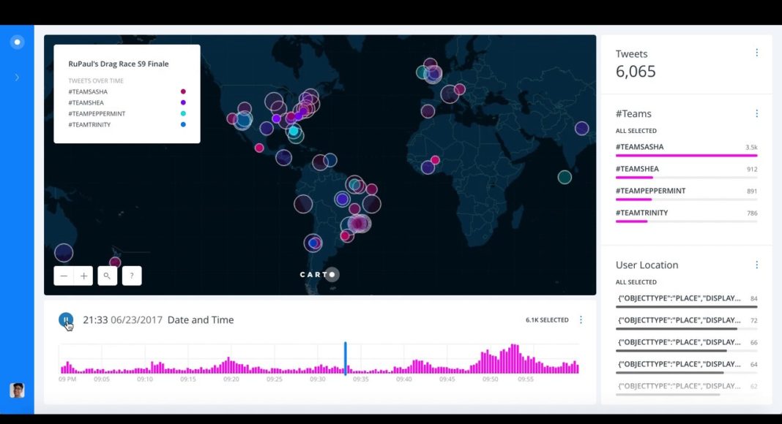The width and height of the screenshot is (782, 424).
Task: Click the "09:50" time axis label
Action: click(491, 379)
